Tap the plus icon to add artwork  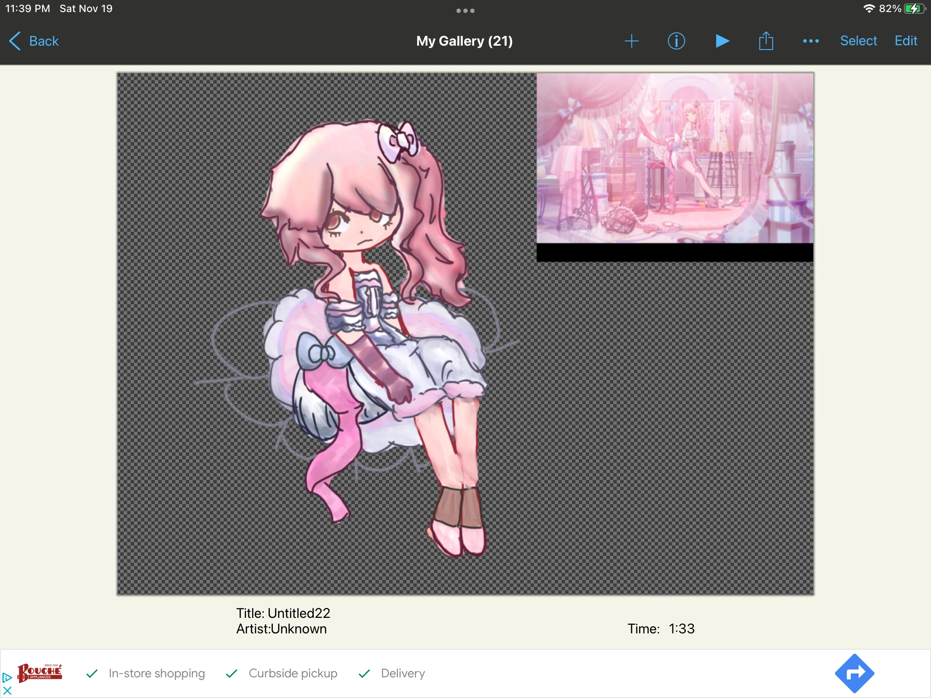(x=631, y=41)
